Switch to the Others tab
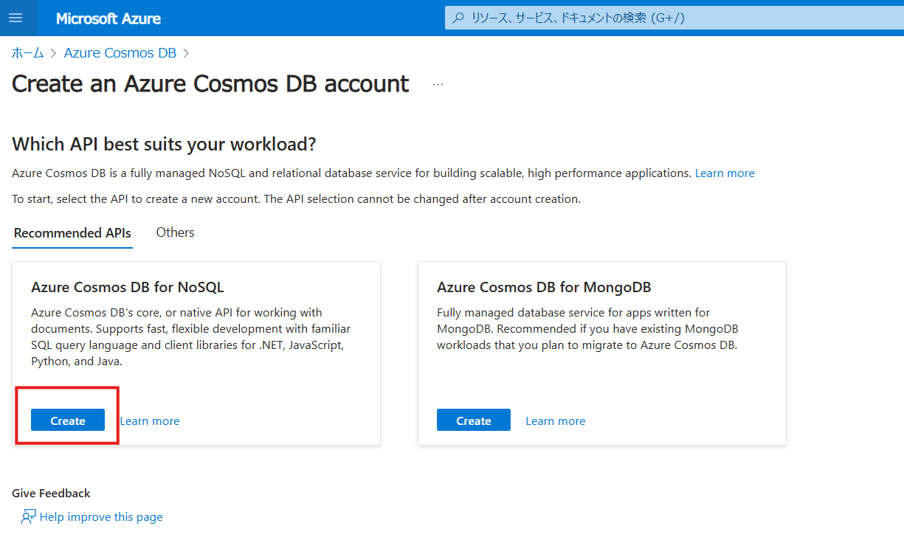This screenshot has width=904, height=543. [x=175, y=232]
